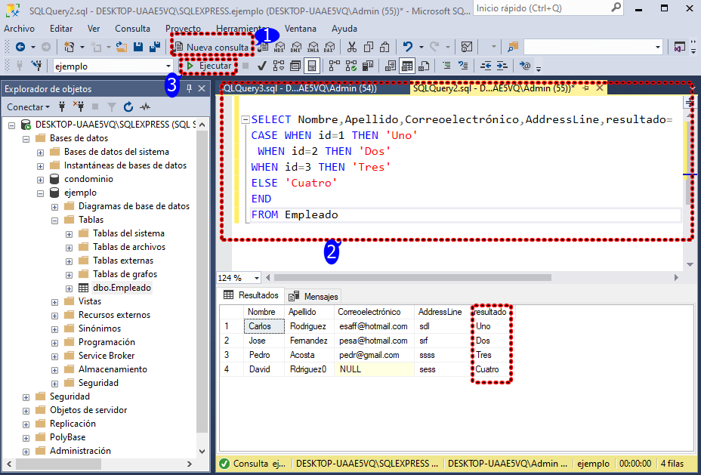Viewport: 701px width, 475px height.
Task: Click the comment out selected lines icon
Action: click(x=446, y=66)
